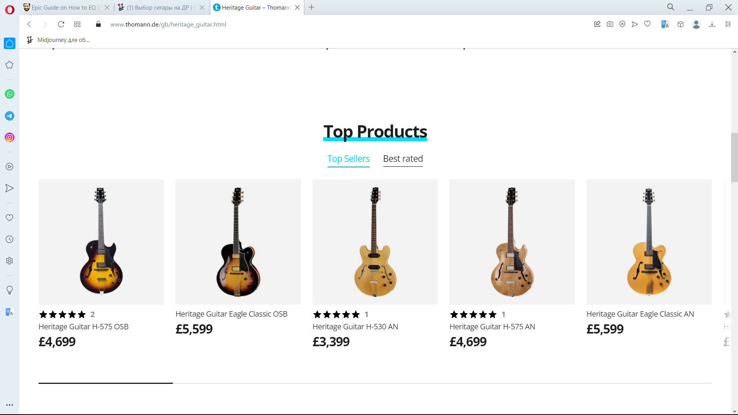The width and height of the screenshot is (738, 415).
Task: Open the sidebar history clock icon
Action: [10, 239]
